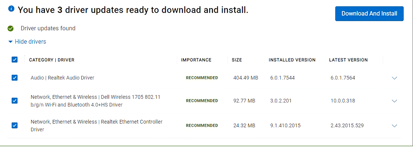Click the Category | Driver column header
Screen dimensions: 413x147
click(x=51, y=60)
